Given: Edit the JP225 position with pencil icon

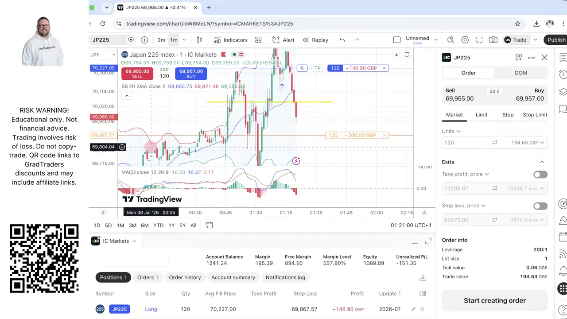Looking at the screenshot, I should pos(413,309).
